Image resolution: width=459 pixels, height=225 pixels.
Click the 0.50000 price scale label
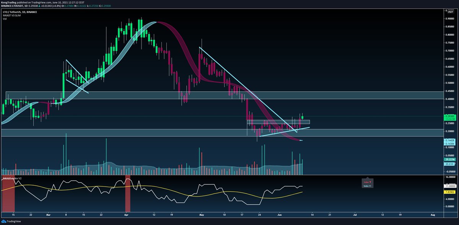(449, 83)
